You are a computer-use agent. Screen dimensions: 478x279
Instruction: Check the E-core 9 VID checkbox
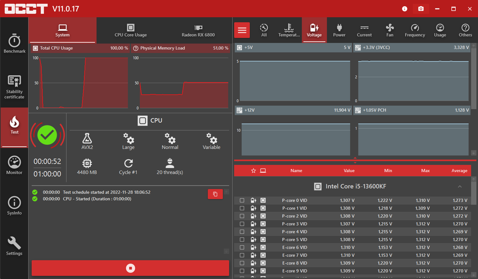[x=242, y=271]
